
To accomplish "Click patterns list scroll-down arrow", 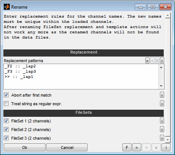I will point(161,86).
